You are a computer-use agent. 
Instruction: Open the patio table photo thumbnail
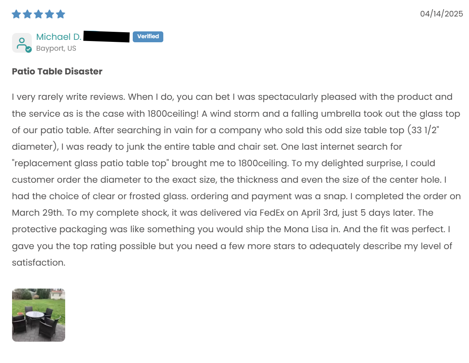(x=39, y=315)
